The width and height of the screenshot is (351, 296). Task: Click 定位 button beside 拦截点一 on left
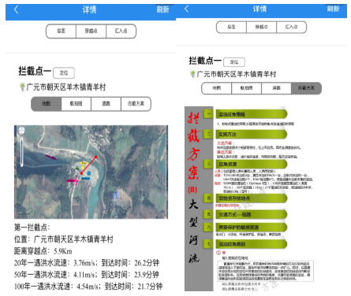coord(64,73)
